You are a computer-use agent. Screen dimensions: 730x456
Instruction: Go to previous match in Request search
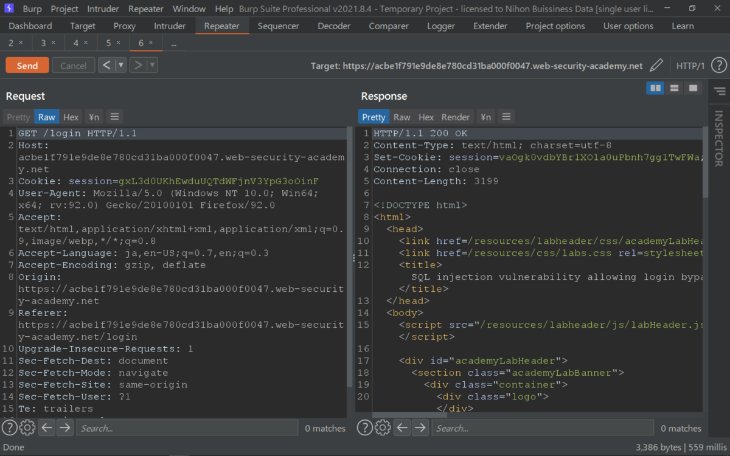47,427
